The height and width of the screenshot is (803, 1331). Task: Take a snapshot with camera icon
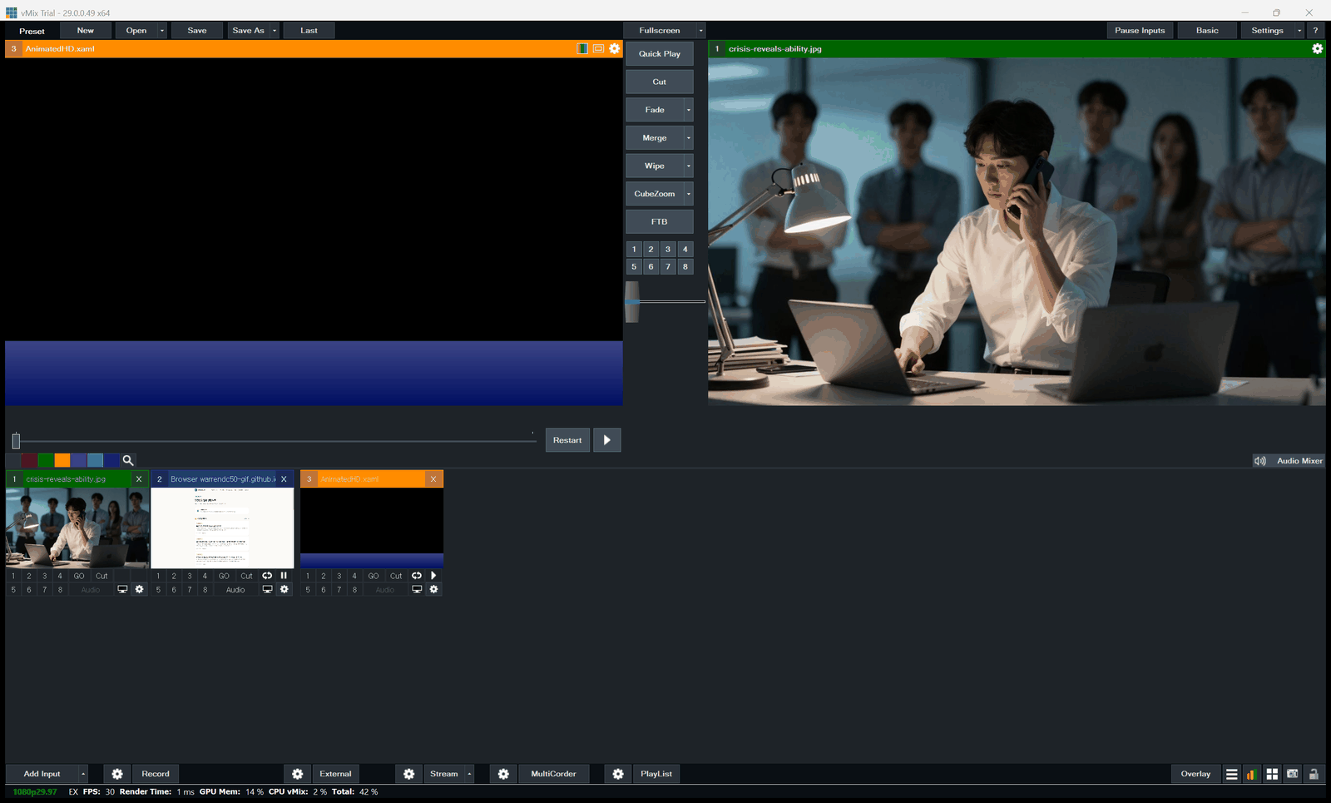(x=1293, y=774)
